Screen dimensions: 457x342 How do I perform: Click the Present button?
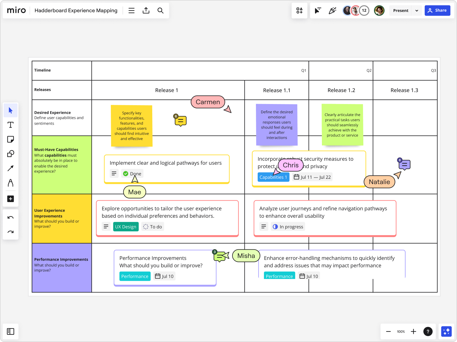[400, 11]
